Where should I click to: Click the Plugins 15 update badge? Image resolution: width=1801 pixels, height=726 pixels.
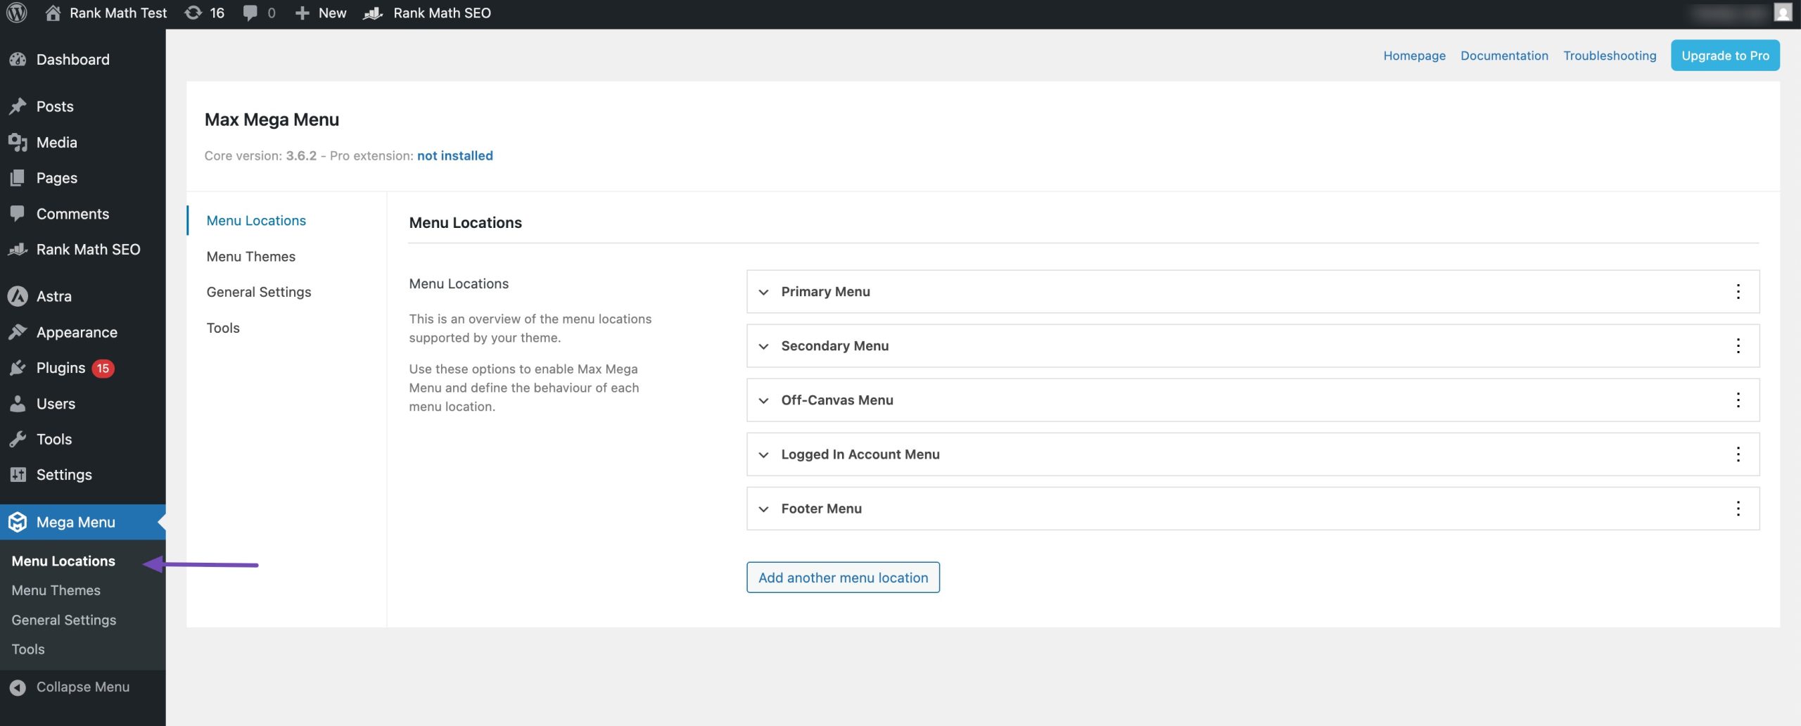[x=103, y=368]
